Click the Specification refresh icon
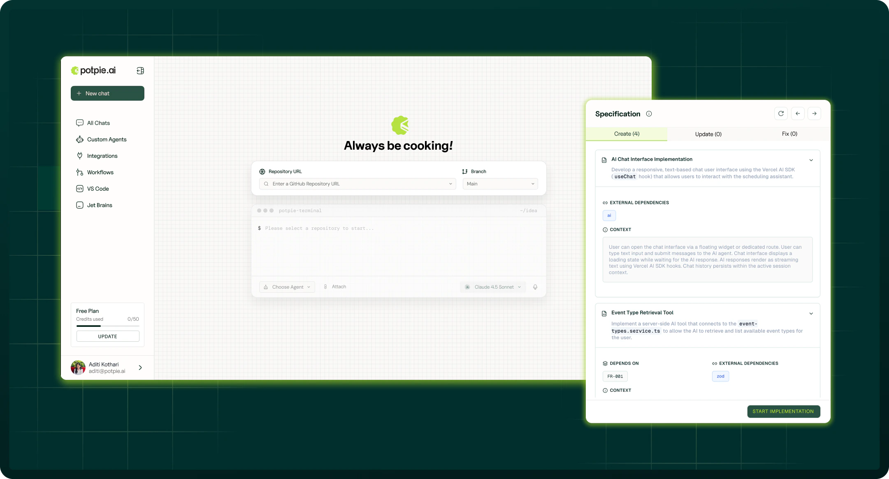 [781, 113]
